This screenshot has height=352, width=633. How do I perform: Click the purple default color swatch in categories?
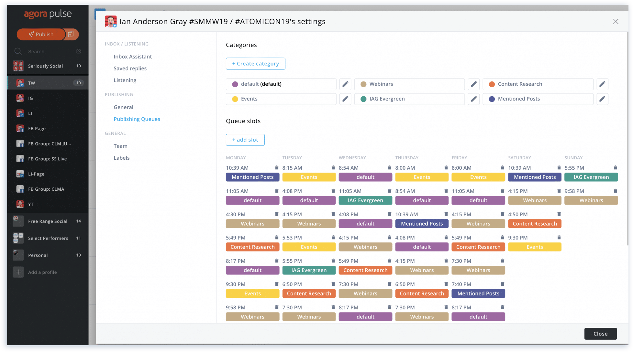tap(234, 84)
